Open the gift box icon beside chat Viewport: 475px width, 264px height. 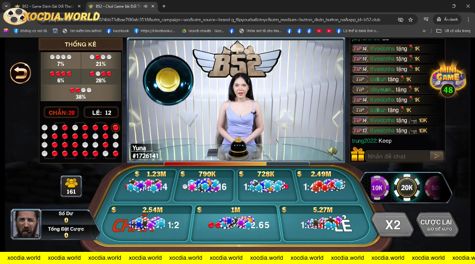click(x=357, y=154)
